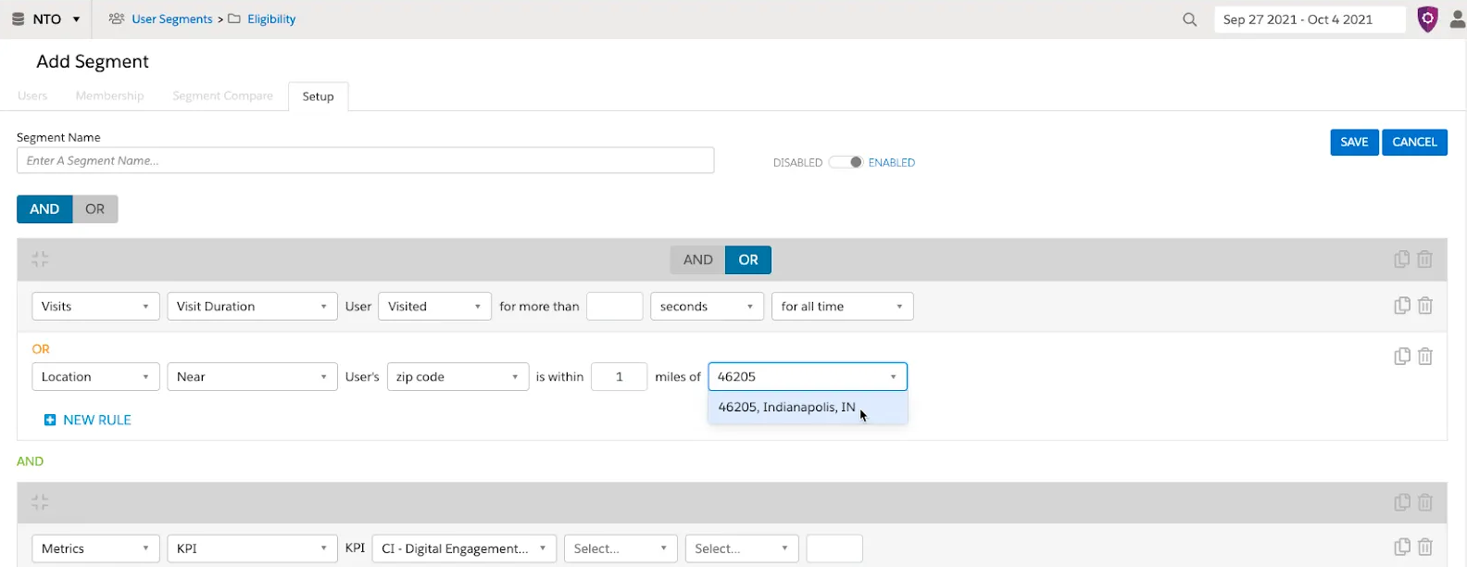Click the KPI value input field

pyautogui.click(x=834, y=548)
